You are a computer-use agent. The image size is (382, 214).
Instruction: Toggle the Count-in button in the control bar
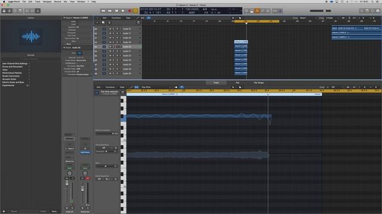[275, 11]
